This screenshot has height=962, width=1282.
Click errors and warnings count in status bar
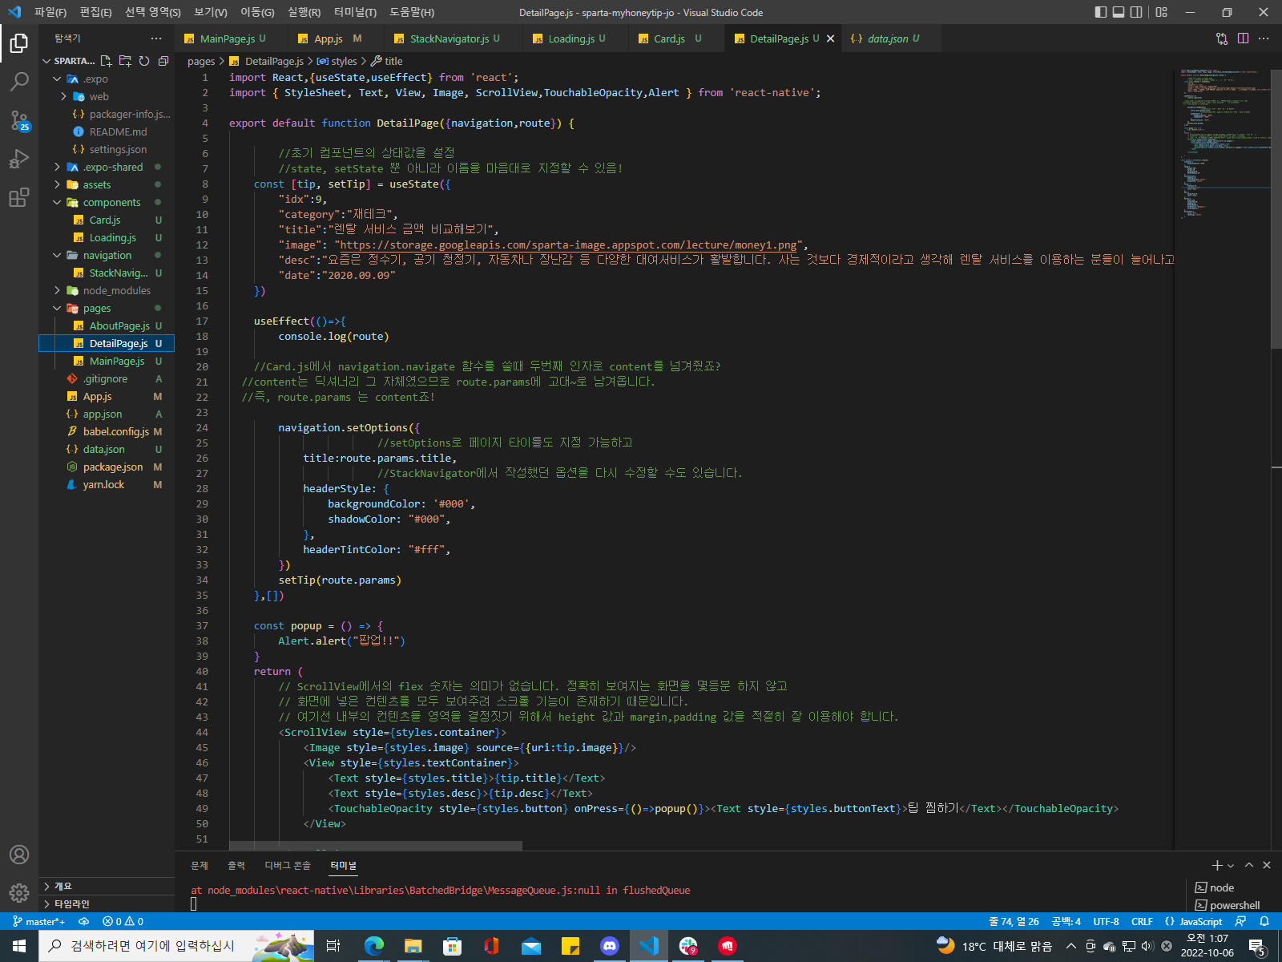pyautogui.click(x=124, y=921)
